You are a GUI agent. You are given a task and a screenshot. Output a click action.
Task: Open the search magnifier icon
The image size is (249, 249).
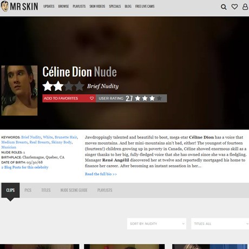pos(224,7)
